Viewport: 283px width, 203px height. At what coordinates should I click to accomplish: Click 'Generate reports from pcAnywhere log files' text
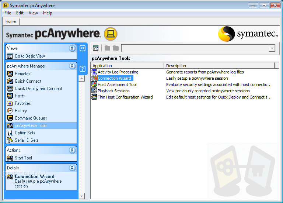205,72
